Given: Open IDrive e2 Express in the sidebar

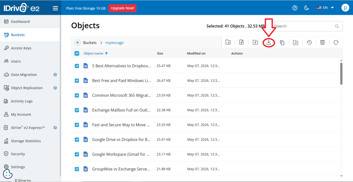Looking at the screenshot, I should 30,128.
